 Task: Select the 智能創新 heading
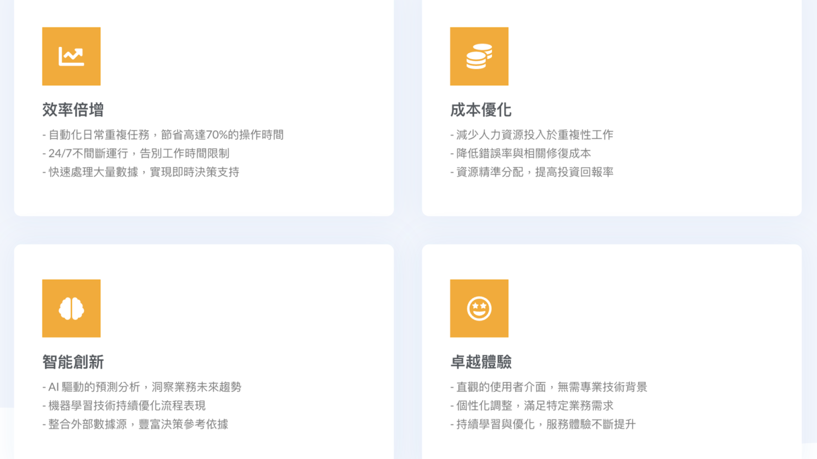pos(73,362)
